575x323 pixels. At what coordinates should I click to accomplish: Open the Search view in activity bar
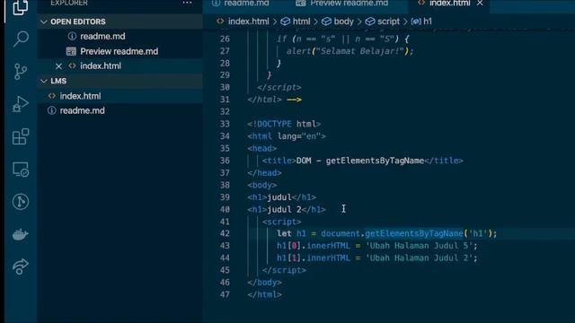(21, 39)
